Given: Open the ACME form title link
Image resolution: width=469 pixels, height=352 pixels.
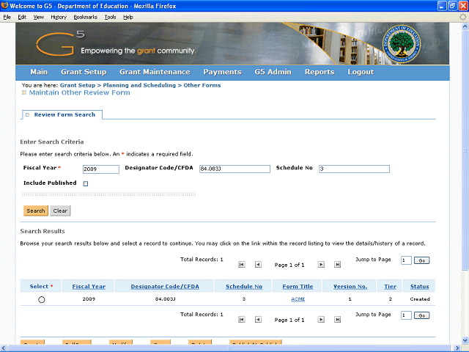Looking at the screenshot, I should point(298,299).
